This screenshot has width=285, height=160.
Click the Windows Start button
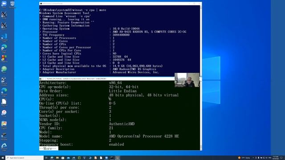(3, 158)
